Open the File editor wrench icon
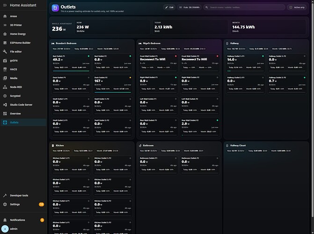Viewport: 314px width, 234px height. (5, 51)
